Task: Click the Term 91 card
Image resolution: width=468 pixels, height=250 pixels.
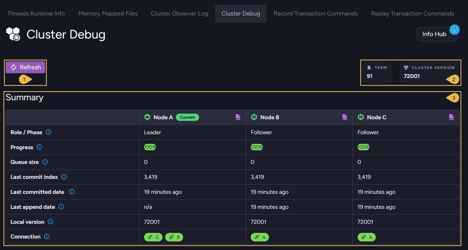Action: click(377, 72)
